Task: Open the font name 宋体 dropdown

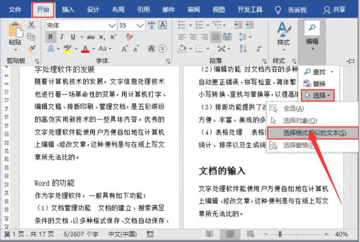Action: 112,25
